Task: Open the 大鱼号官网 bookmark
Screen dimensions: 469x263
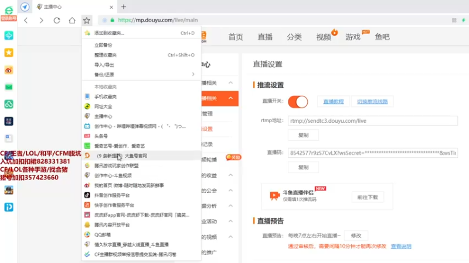Action: tap(141, 155)
